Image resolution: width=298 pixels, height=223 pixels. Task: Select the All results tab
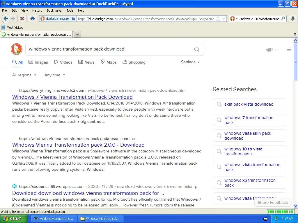click(17, 62)
